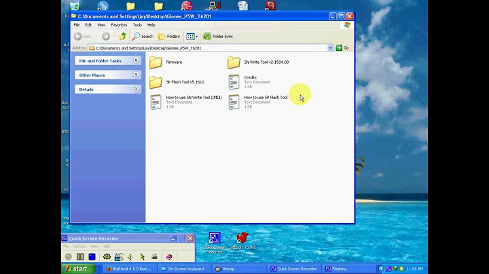This screenshot has width=489, height=274.
Task: Select the Credits text document icon
Action: click(x=234, y=82)
